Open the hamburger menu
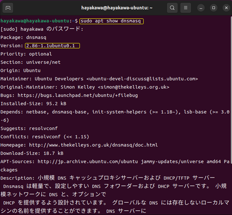The height and width of the screenshot is (215, 232). 186,8
